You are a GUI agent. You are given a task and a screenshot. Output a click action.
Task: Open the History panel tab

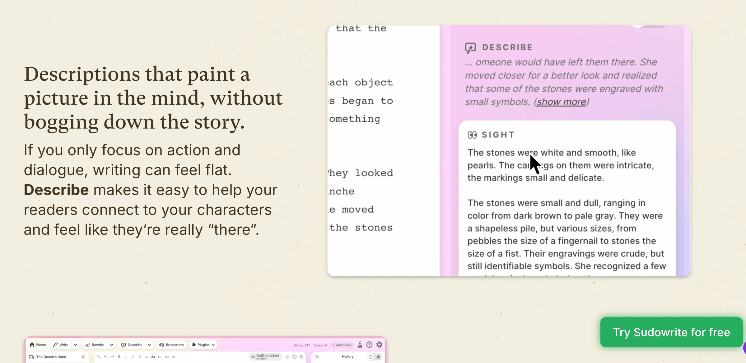click(347, 356)
